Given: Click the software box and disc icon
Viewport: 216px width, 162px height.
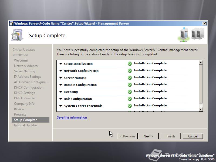Looking at the screenshot, I should pyautogui.click(x=17, y=35).
